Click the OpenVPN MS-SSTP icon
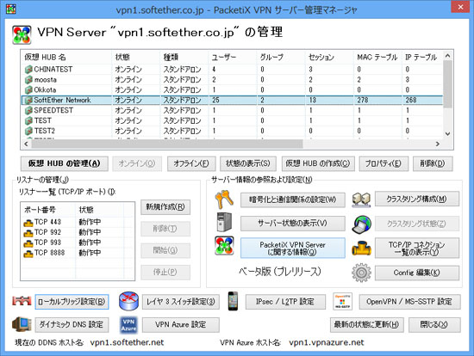The image size is (474, 356). coord(342,301)
